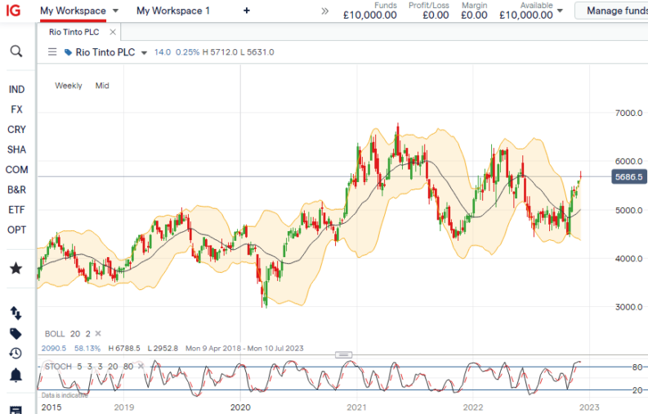
Task: Click the 3000.0 price axis label
Action: click(x=628, y=307)
